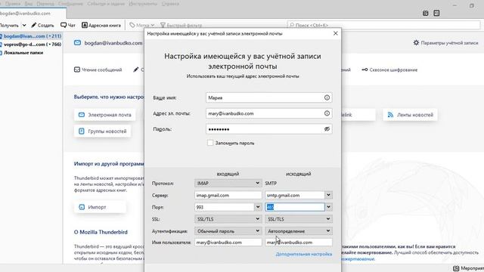
Task: Close the account setup dialog
Action: click(336, 33)
